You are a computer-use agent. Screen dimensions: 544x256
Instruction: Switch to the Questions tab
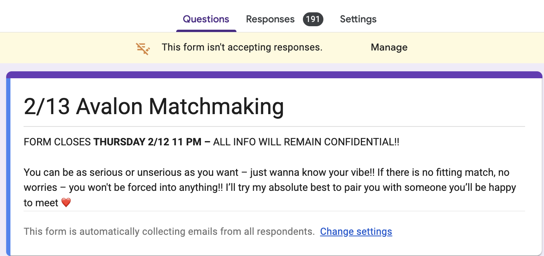pyautogui.click(x=206, y=19)
